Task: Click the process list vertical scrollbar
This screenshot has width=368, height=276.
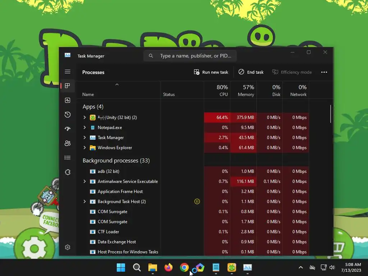Action: pos(331,114)
